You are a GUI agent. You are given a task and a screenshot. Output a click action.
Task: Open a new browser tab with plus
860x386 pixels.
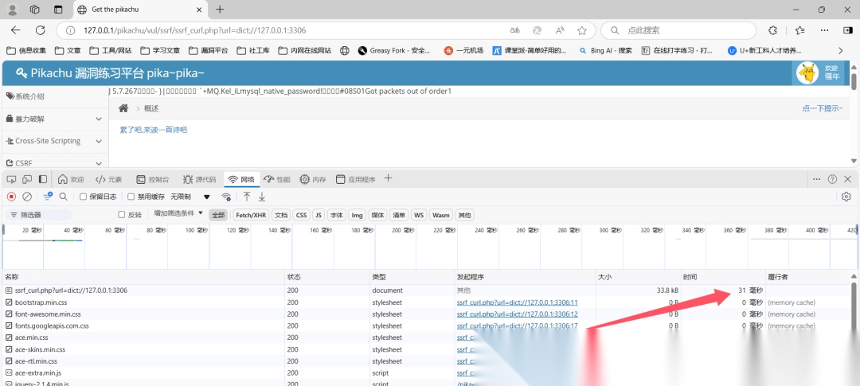[220, 10]
